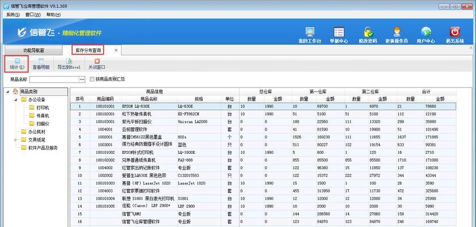The height and width of the screenshot is (227, 476).
Task: Select row 佳能 (Canon) LBP 2900+
Action: coord(263,207)
